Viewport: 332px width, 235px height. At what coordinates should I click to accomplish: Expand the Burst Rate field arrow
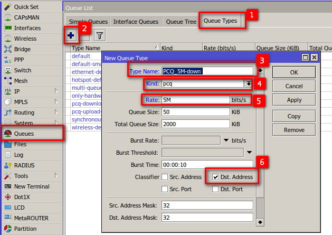[x=226, y=140]
